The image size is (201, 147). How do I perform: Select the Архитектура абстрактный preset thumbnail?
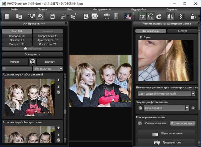pos(29,97)
